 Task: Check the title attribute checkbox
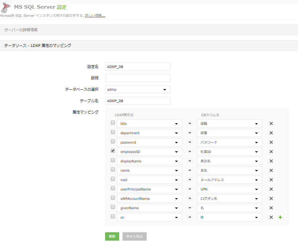(113, 122)
